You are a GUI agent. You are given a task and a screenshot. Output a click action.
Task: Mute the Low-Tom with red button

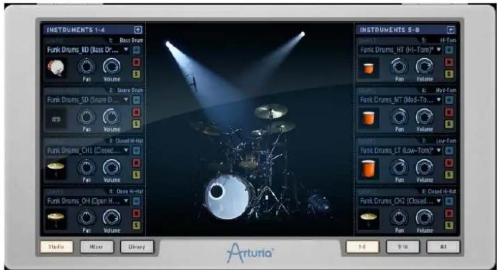(x=449, y=163)
